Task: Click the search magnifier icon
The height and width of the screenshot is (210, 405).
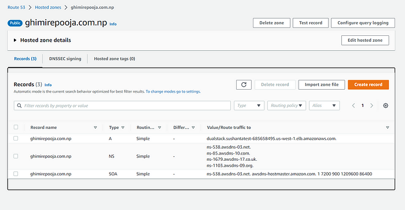Action: (x=19, y=106)
